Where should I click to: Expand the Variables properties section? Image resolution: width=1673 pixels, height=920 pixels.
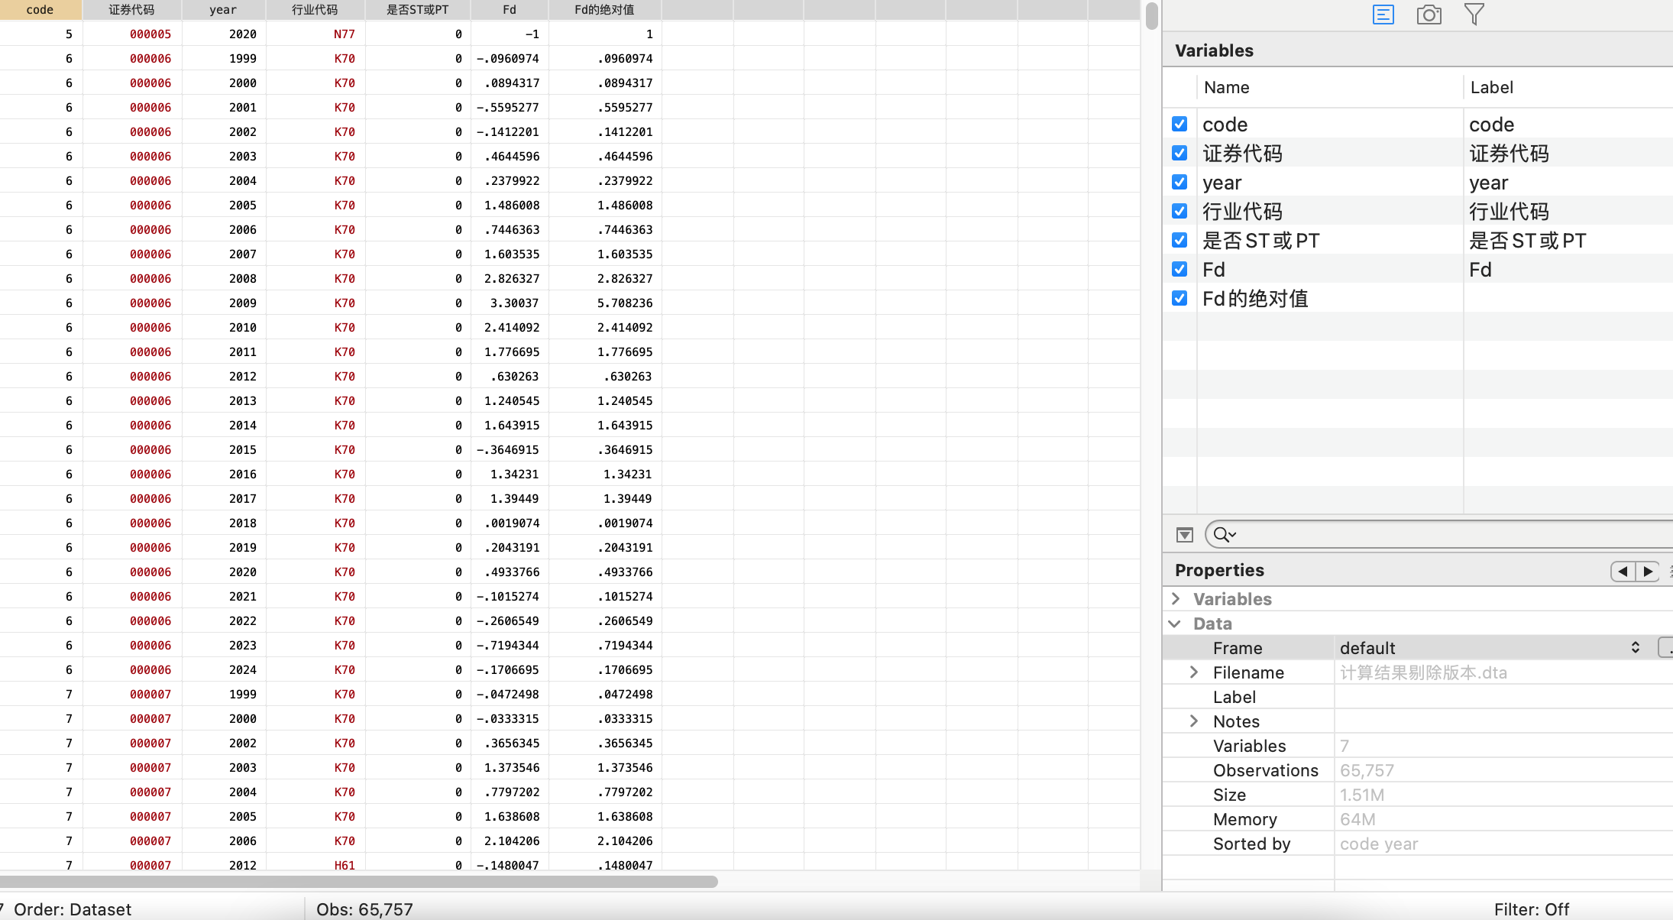(x=1176, y=599)
